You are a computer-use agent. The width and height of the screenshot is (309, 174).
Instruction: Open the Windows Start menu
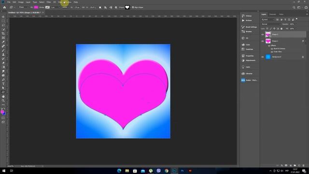[3, 171]
